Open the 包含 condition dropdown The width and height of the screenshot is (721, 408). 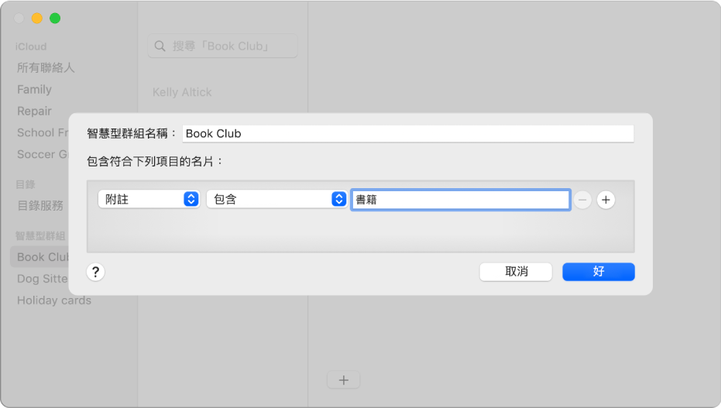(276, 199)
